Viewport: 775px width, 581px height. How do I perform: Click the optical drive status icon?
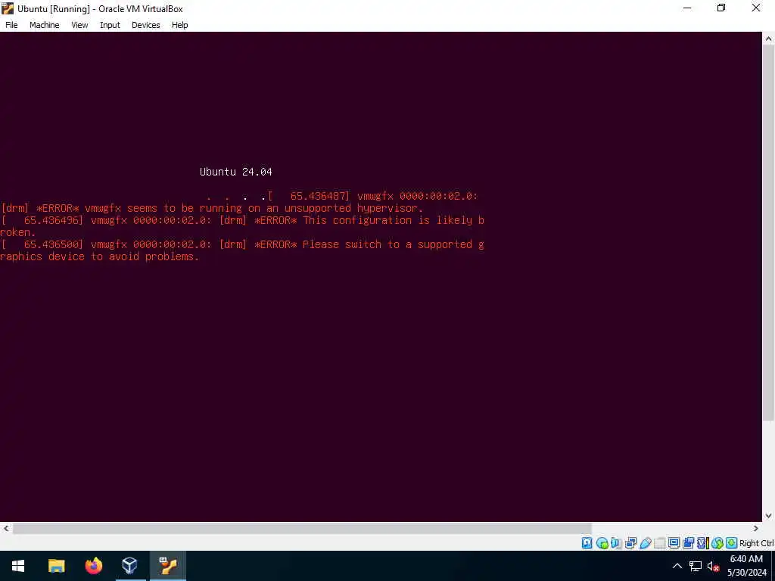click(x=602, y=543)
